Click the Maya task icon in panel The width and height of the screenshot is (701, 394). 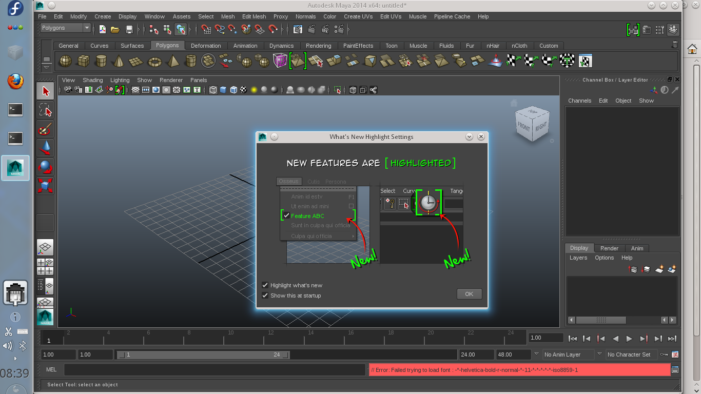click(15, 168)
